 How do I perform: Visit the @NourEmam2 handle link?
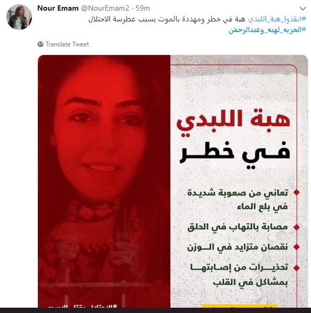[x=105, y=9]
